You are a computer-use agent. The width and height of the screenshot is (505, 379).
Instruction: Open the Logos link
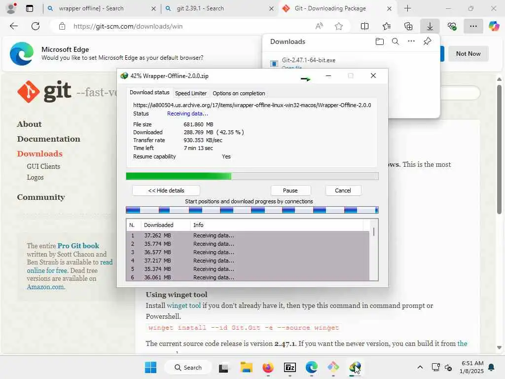pyautogui.click(x=35, y=177)
